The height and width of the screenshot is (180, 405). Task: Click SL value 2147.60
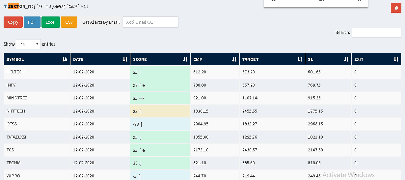click(316, 150)
